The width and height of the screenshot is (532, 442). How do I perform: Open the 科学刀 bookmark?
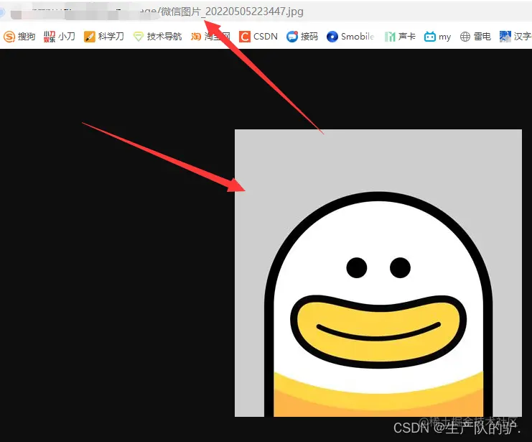tap(104, 37)
